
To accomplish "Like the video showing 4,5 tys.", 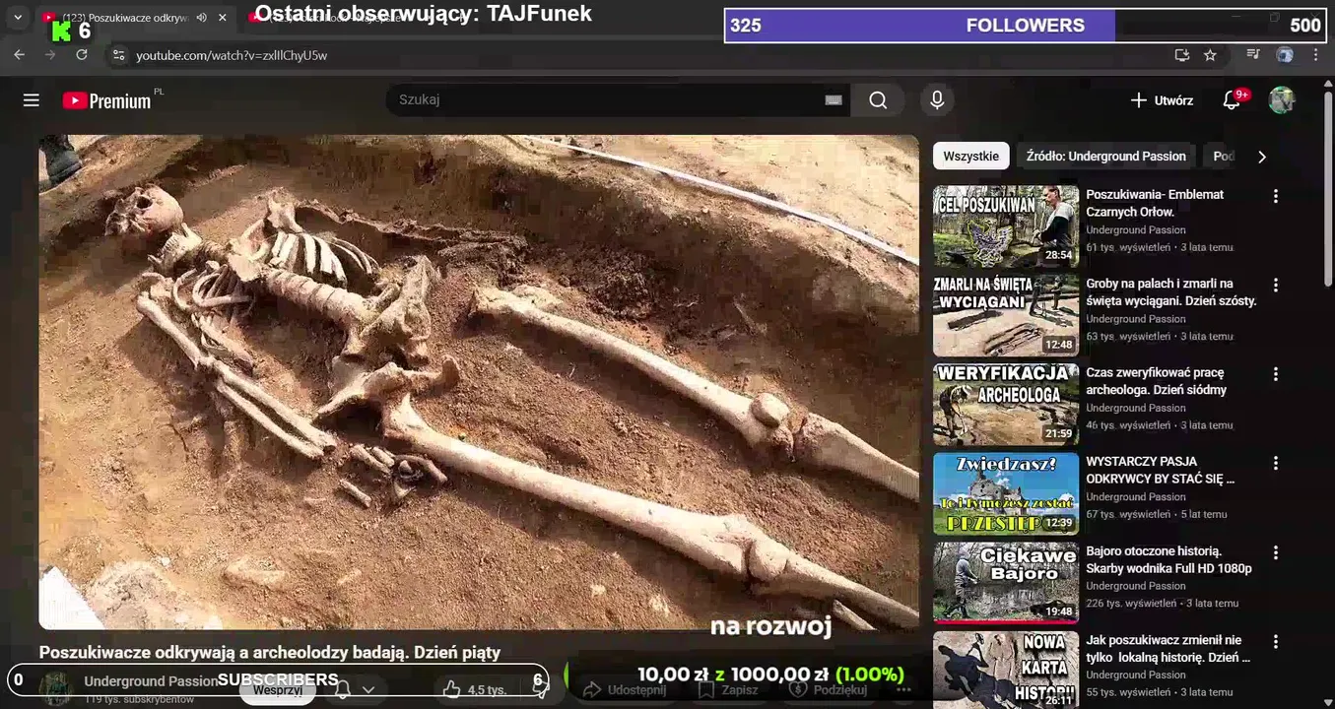I will tap(476, 689).
